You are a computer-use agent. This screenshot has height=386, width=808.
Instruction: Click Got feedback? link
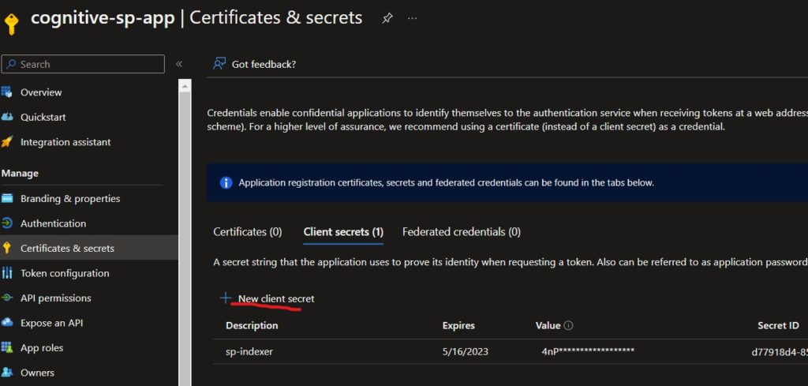(x=264, y=65)
